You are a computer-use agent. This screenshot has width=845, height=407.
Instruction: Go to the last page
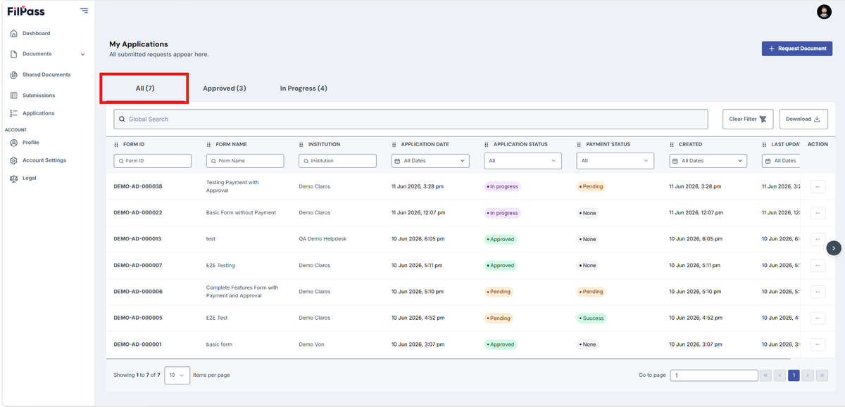click(x=822, y=375)
